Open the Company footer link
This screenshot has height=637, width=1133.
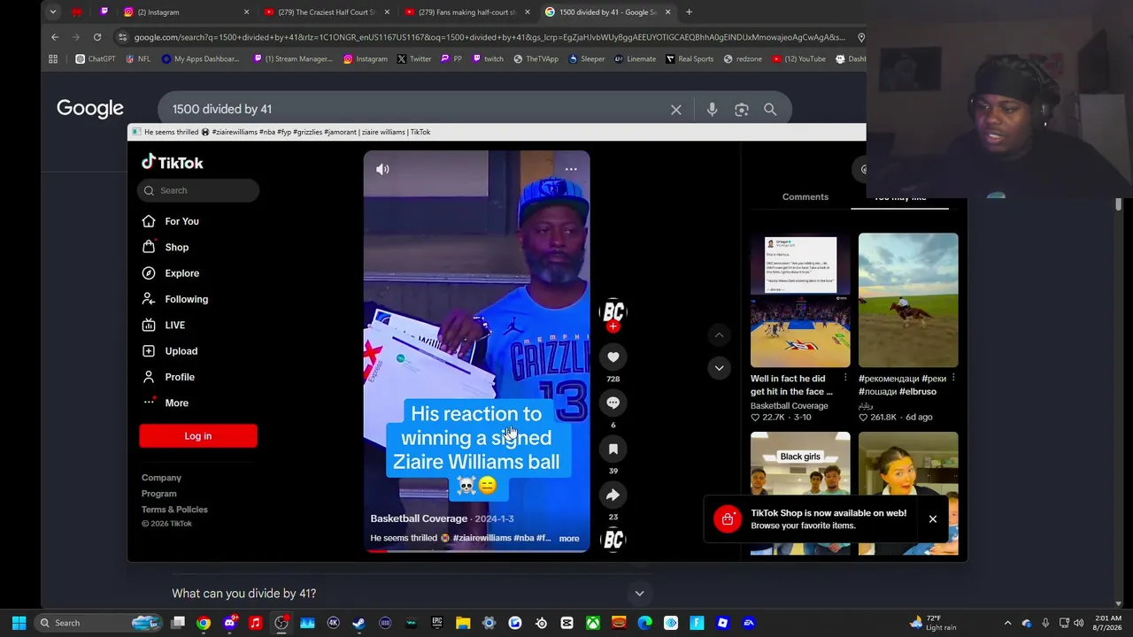(x=161, y=478)
